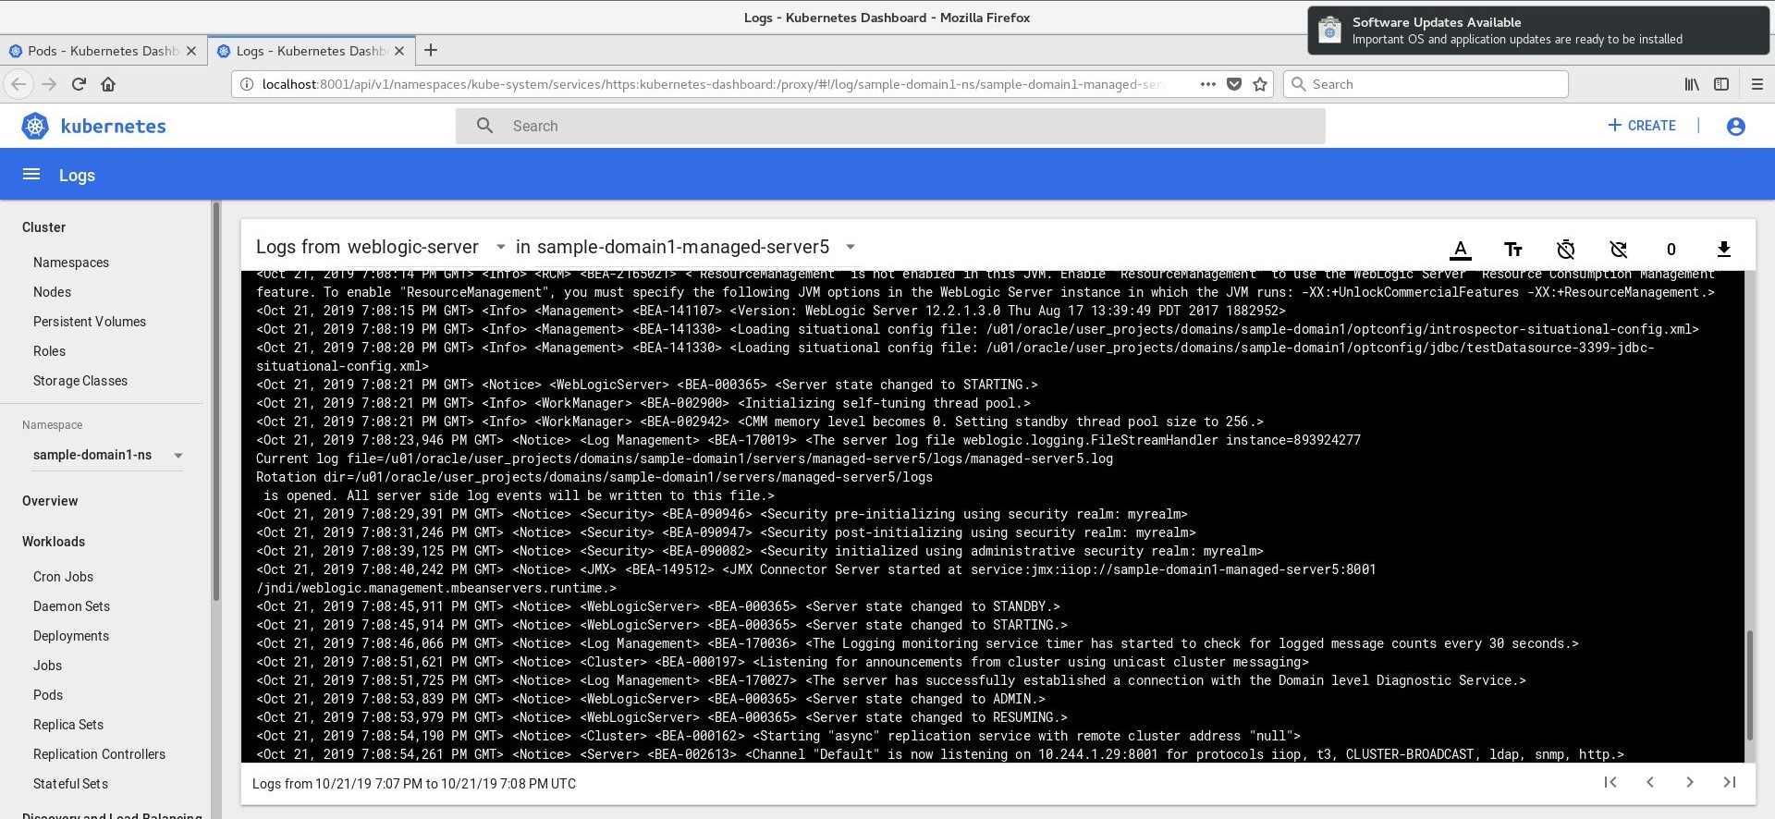Close the Logs browser tab
The width and height of the screenshot is (1775, 819).
pyautogui.click(x=399, y=51)
